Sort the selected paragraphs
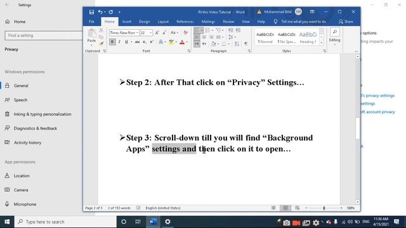The image size is (406, 228). tap(237, 44)
